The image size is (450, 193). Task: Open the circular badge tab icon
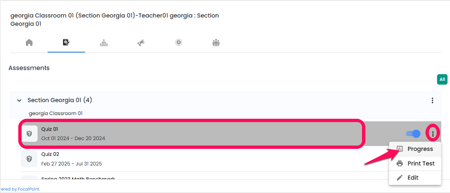coord(179,43)
